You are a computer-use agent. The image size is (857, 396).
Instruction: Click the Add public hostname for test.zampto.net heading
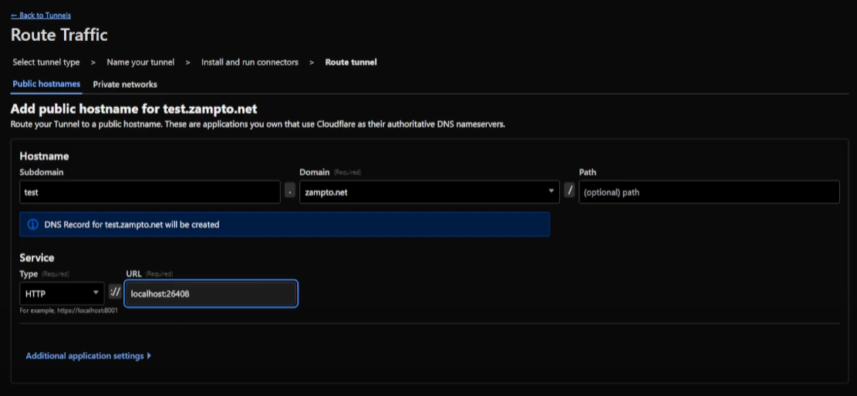coord(134,109)
